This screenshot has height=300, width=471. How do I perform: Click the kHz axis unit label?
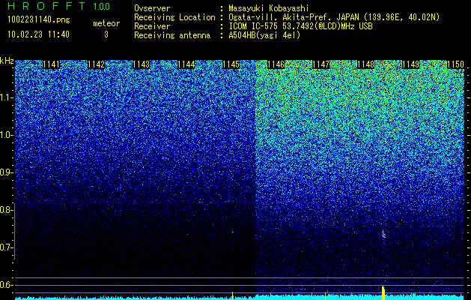click(7, 61)
